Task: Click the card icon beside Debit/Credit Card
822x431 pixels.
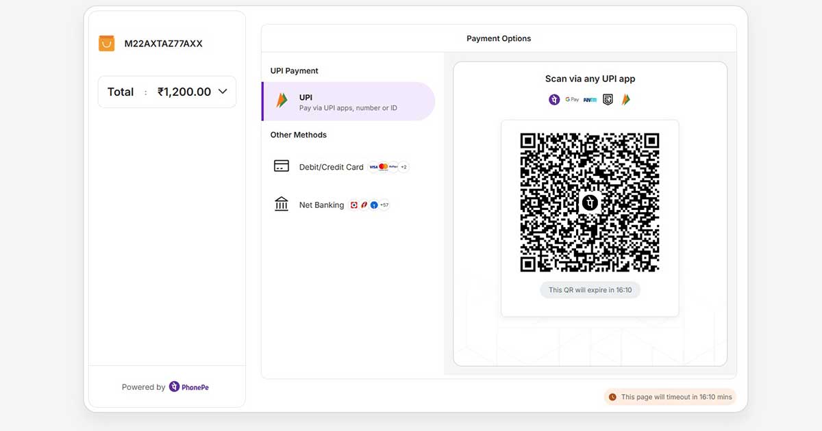Action: (282, 166)
